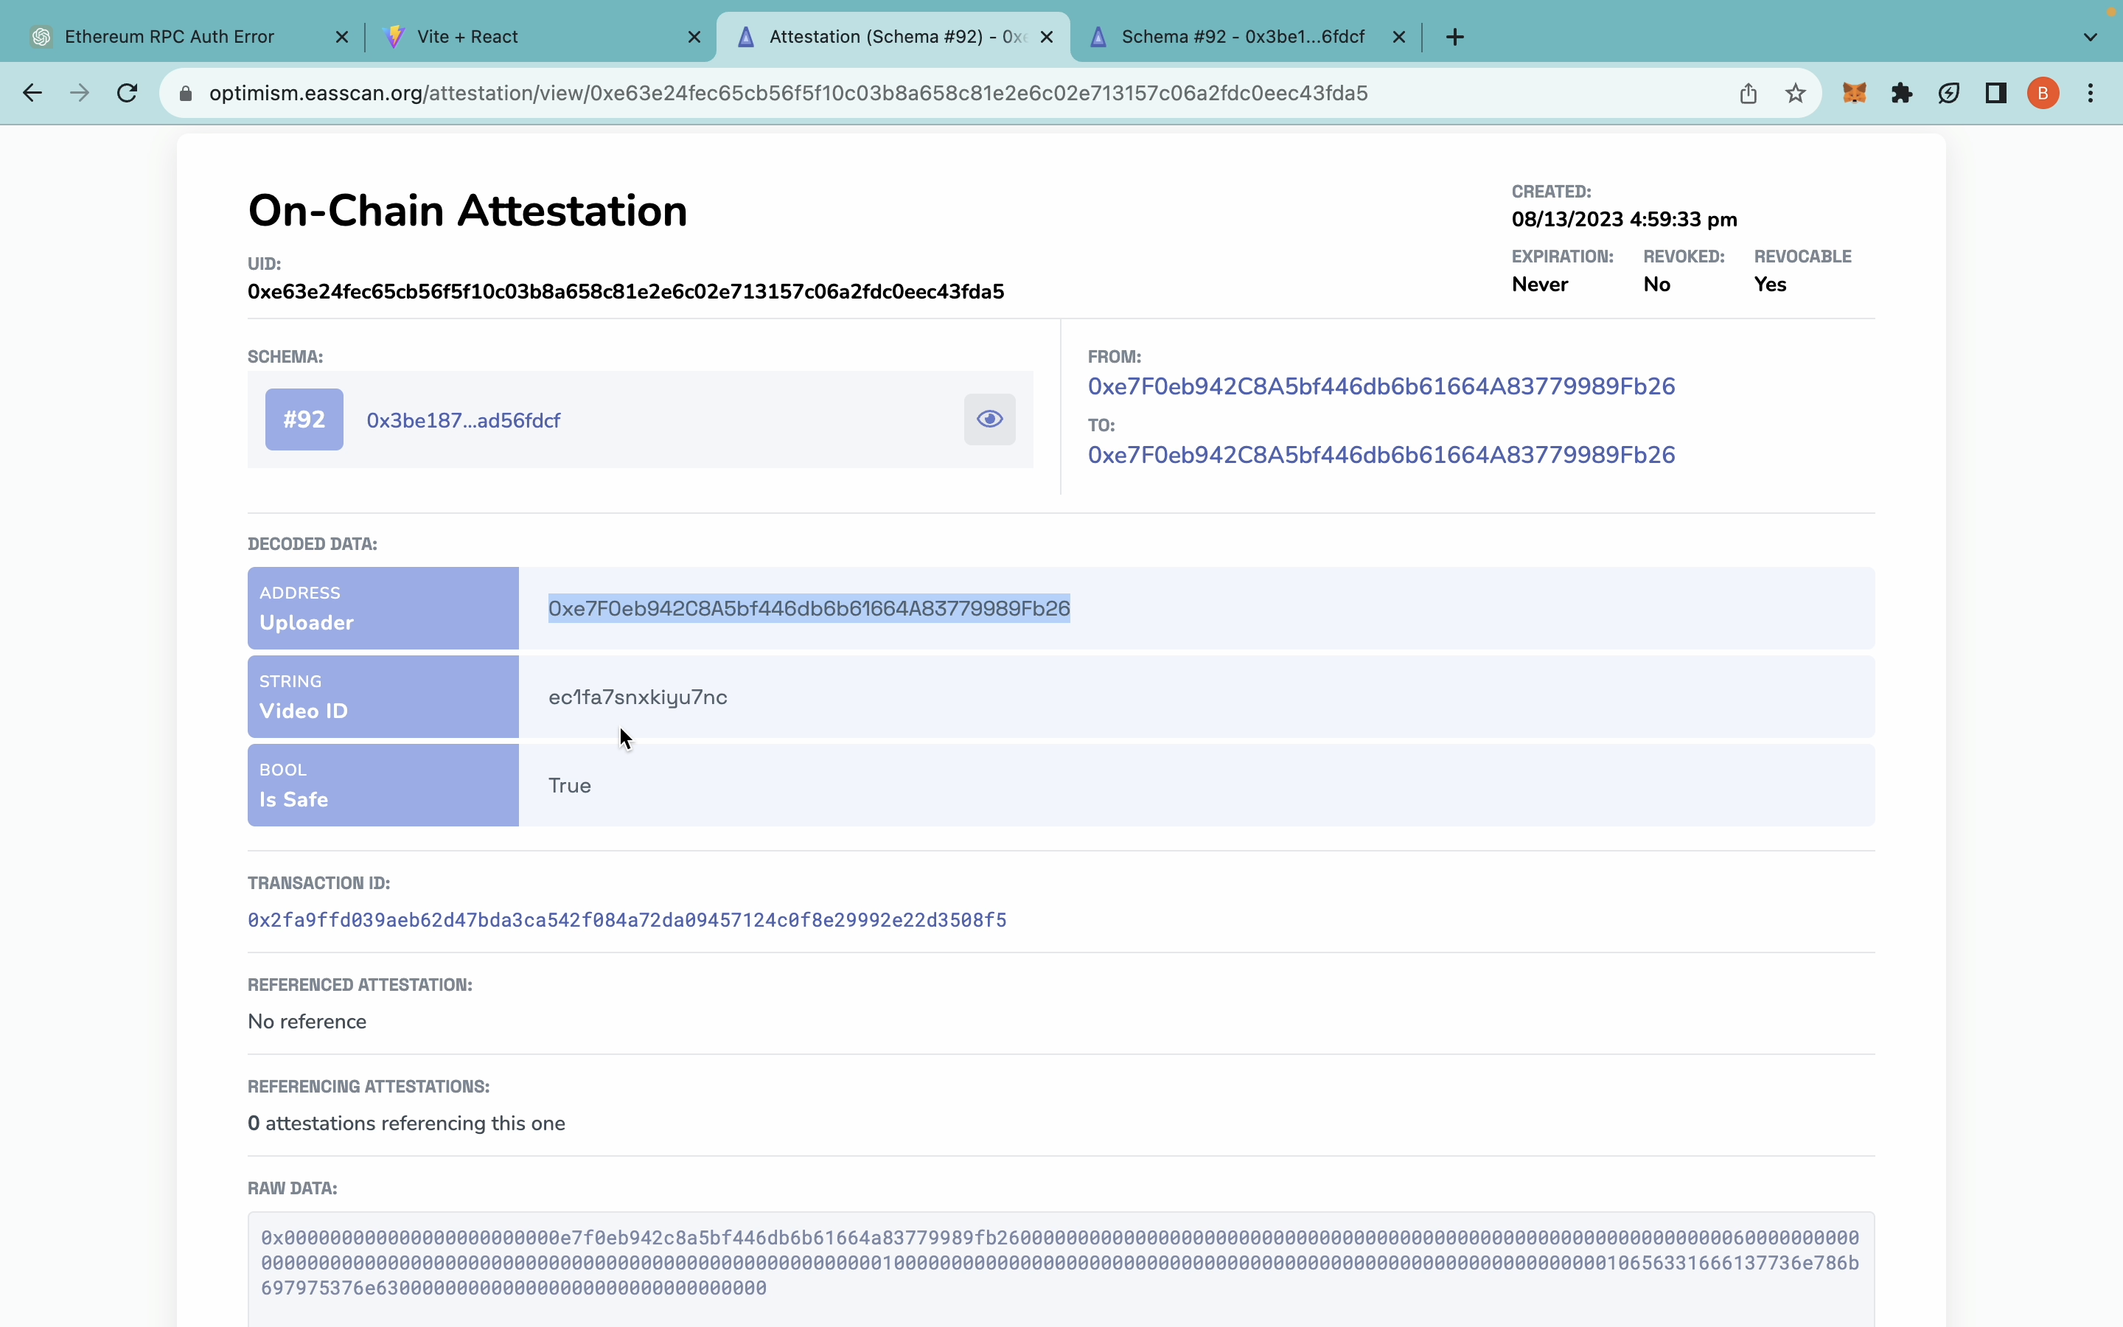View site info via the lock icon
The width and height of the screenshot is (2123, 1327).
tap(185, 93)
